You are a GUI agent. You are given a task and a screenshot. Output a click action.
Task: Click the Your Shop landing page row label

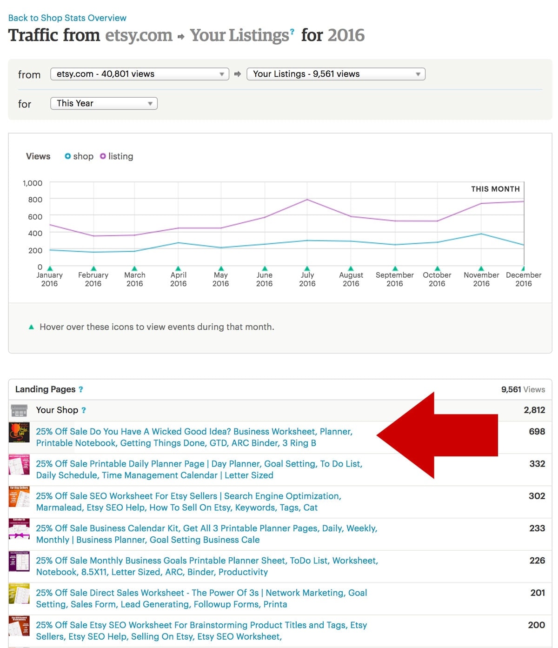[57, 410]
